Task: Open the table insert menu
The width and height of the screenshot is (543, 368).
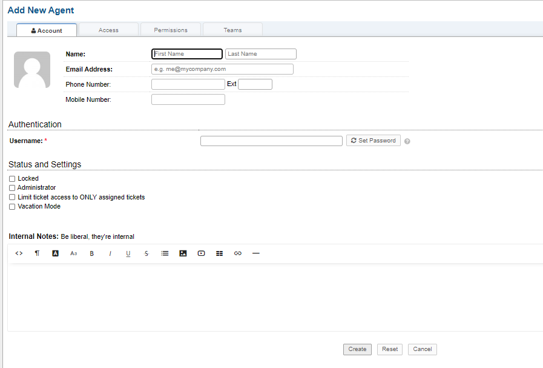Action: coord(219,253)
